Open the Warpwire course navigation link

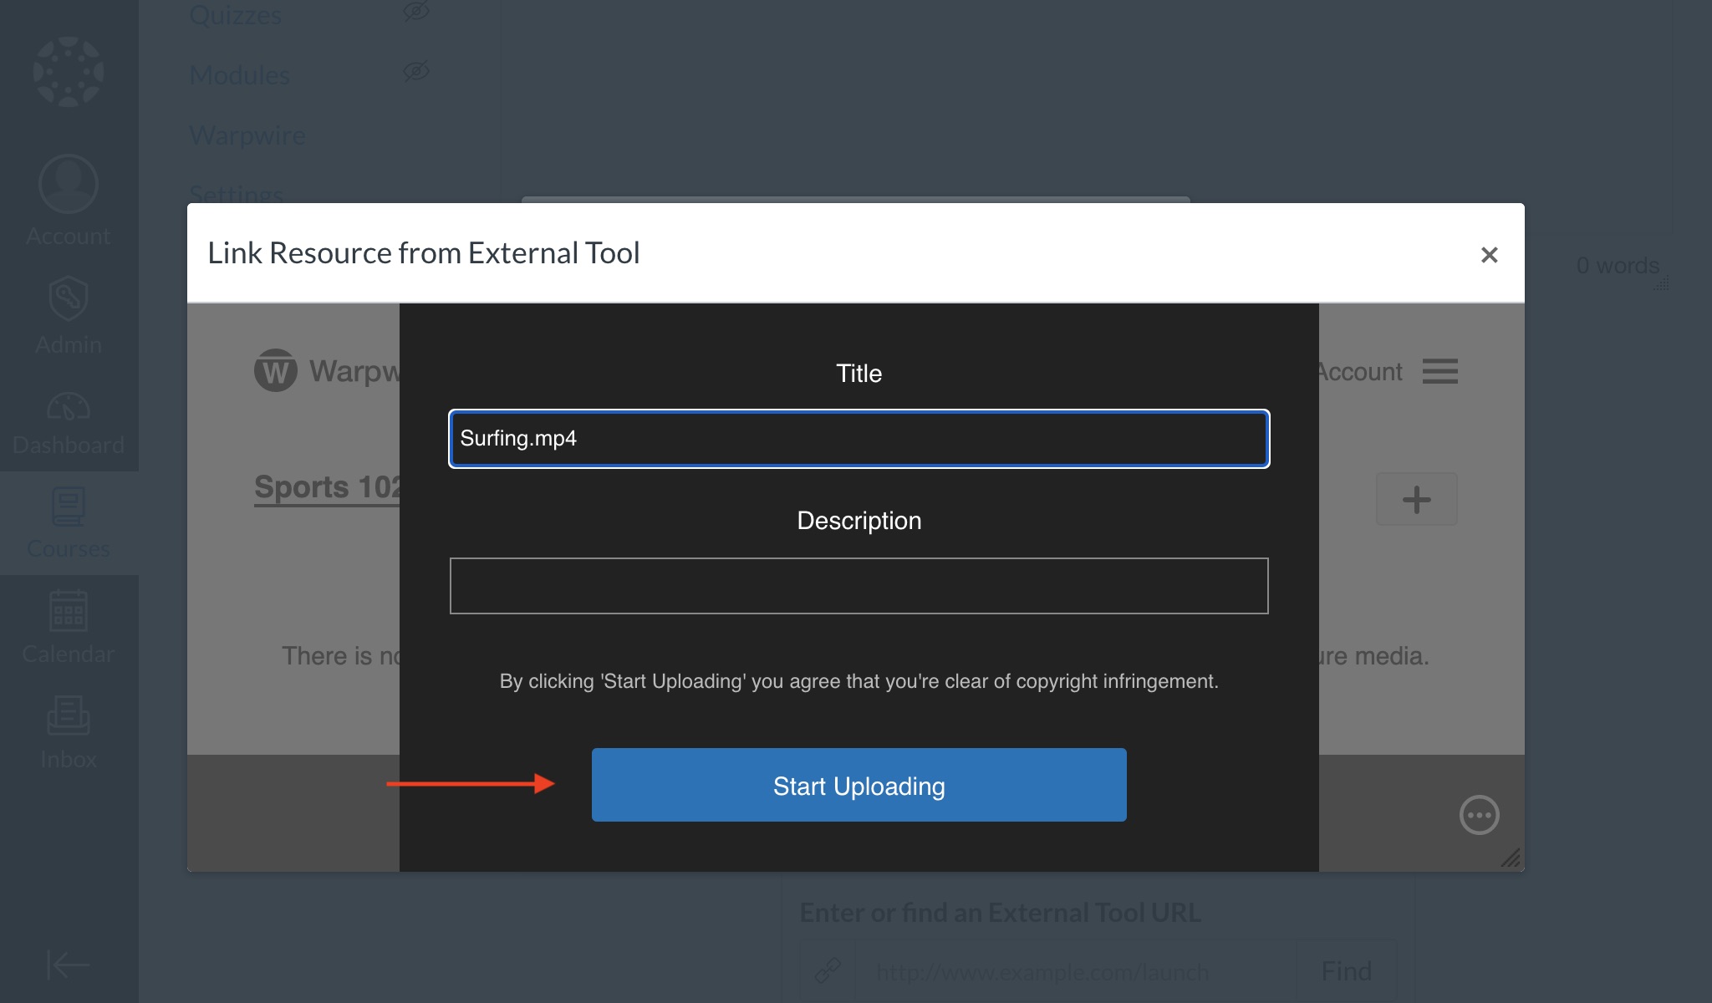pyautogui.click(x=247, y=135)
